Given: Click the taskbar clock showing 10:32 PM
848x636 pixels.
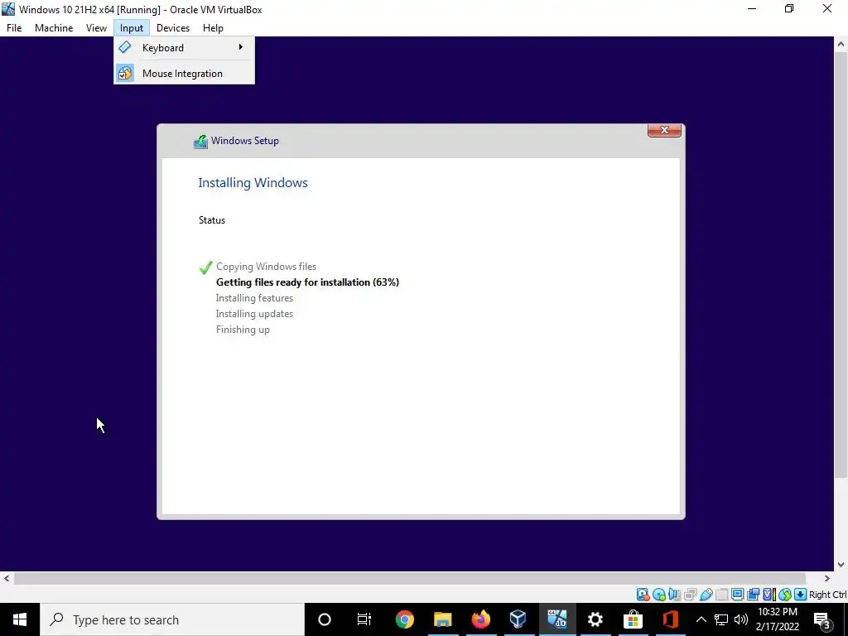Looking at the screenshot, I should click(777, 619).
